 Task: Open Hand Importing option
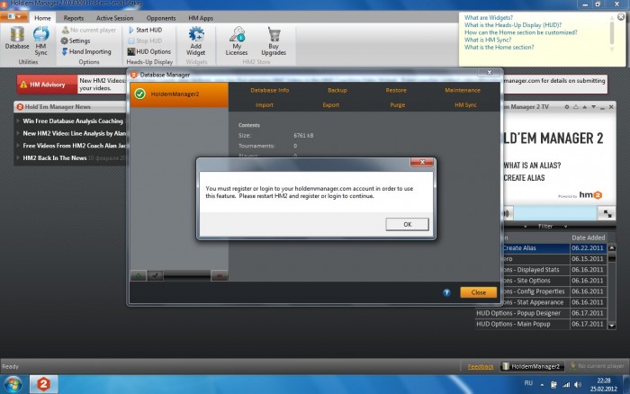pos(86,51)
